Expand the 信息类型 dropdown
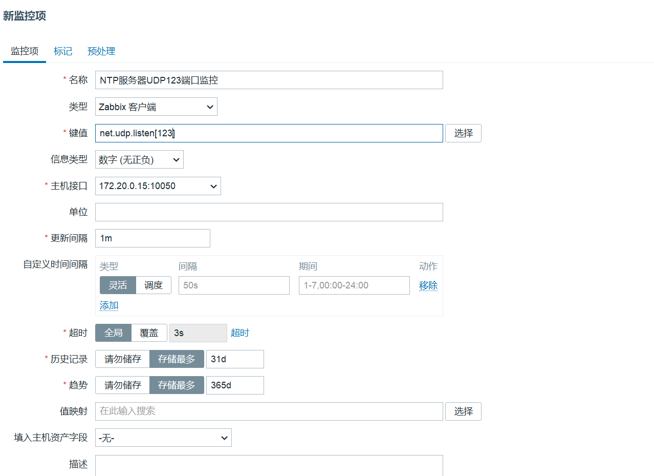Viewport: 654px width, 476px height. click(139, 159)
